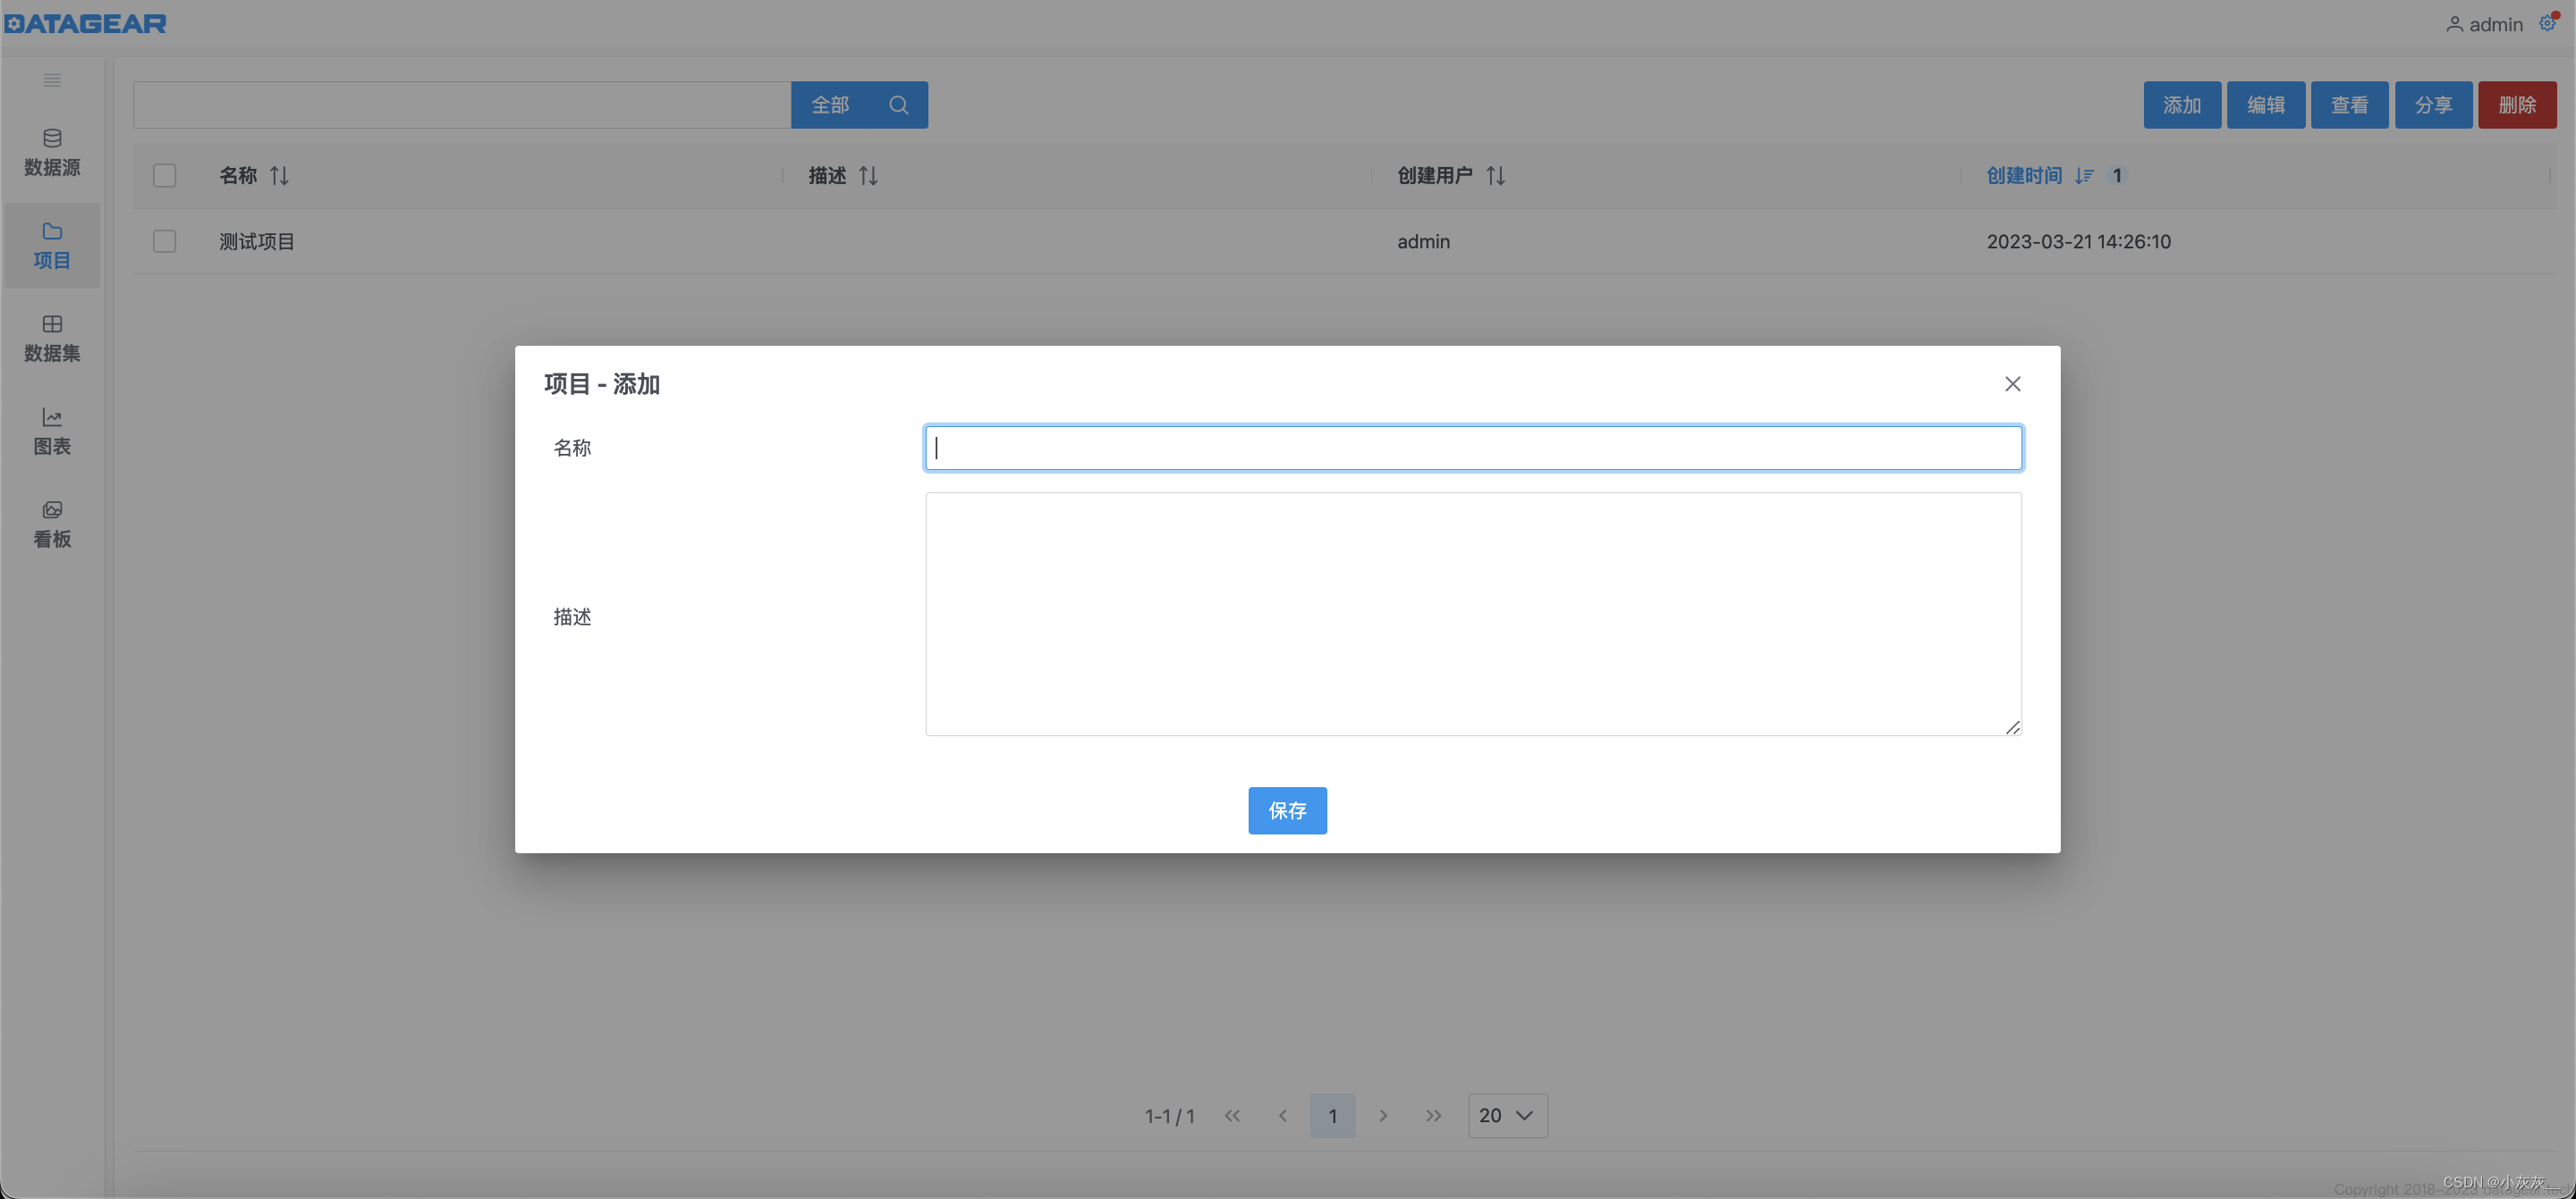The width and height of the screenshot is (2576, 1199).
Task: Click the 测试项目 project name cell
Action: pos(257,242)
